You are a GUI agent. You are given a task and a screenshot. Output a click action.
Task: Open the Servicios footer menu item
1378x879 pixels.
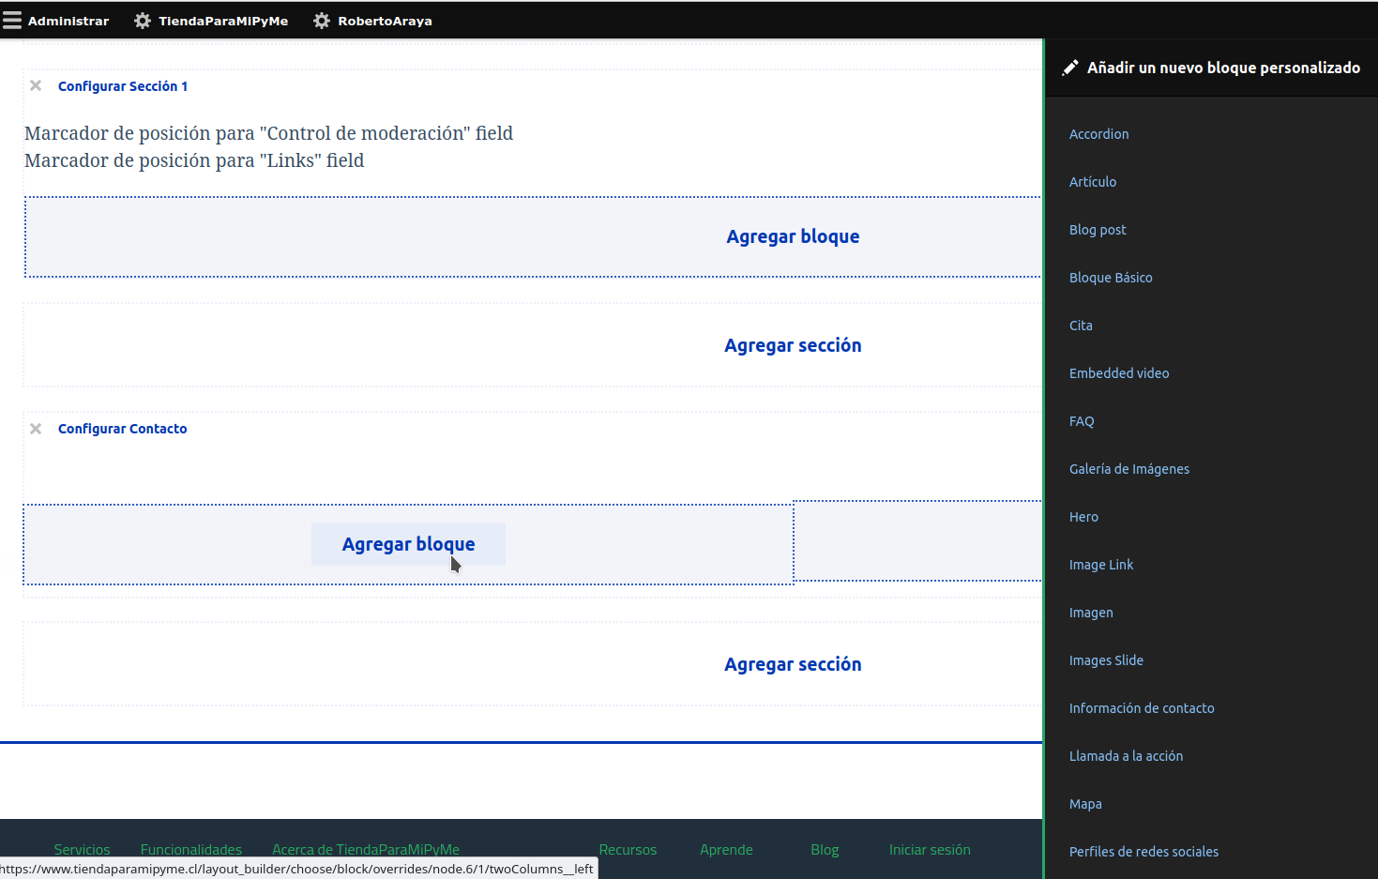(x=83, y=849)
